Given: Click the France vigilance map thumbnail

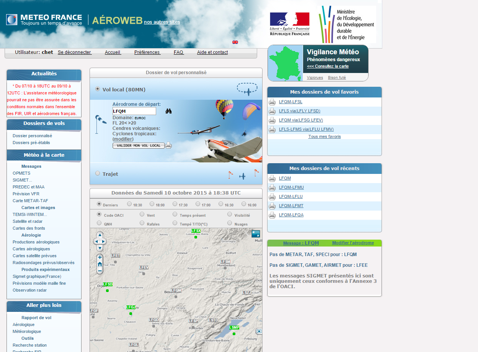Looking at the screenshot, I should pos(285,63).
